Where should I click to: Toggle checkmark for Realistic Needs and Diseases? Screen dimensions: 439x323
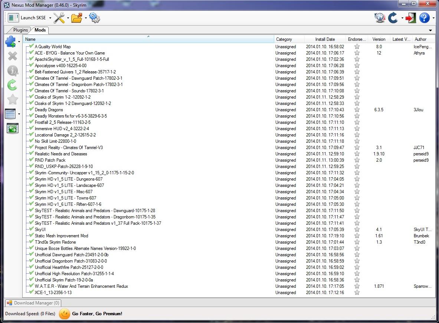coord(31,154)
